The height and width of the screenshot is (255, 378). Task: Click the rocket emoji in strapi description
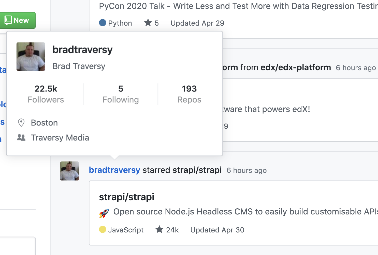coord(104,213)
